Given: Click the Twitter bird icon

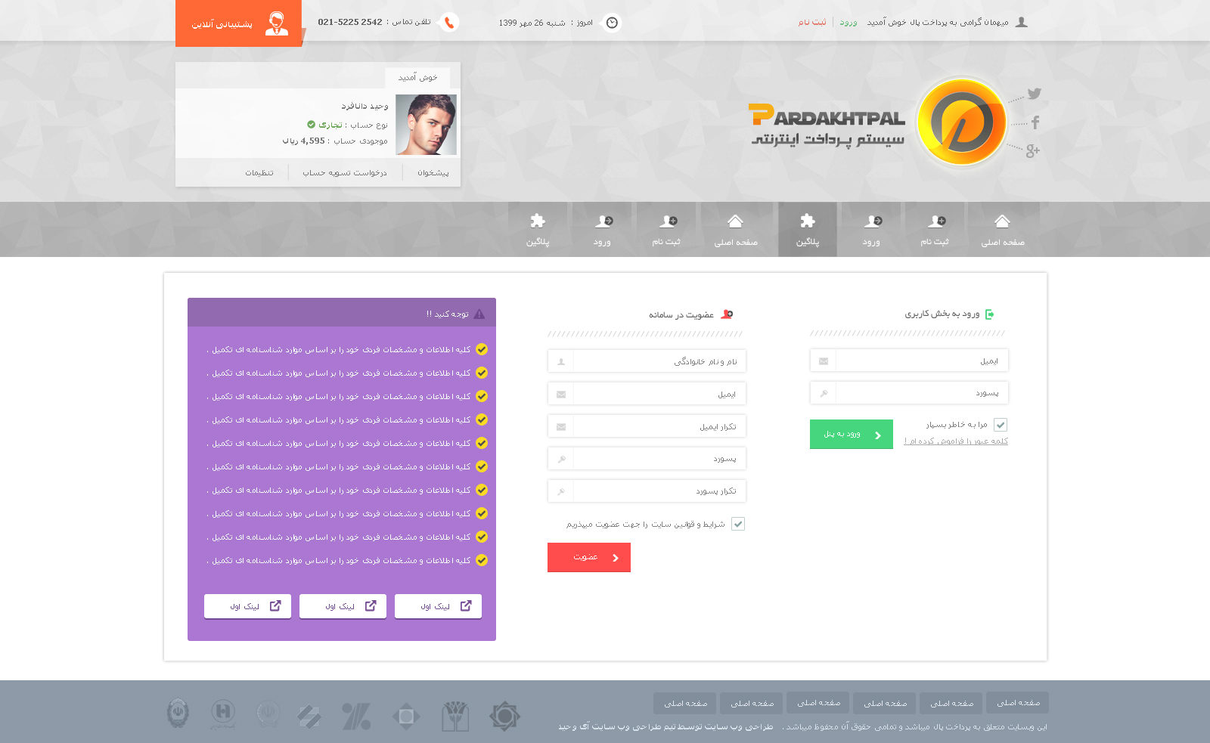Looking at the screenshot, I should click(x=1034, y=94).
